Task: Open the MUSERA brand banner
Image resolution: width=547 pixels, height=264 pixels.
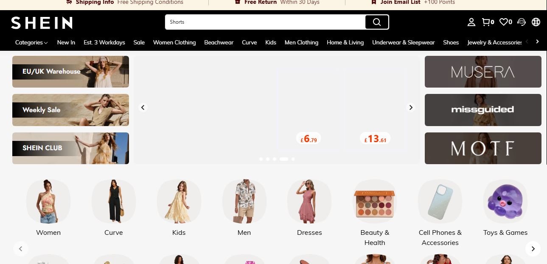Action: click(483, 71)
